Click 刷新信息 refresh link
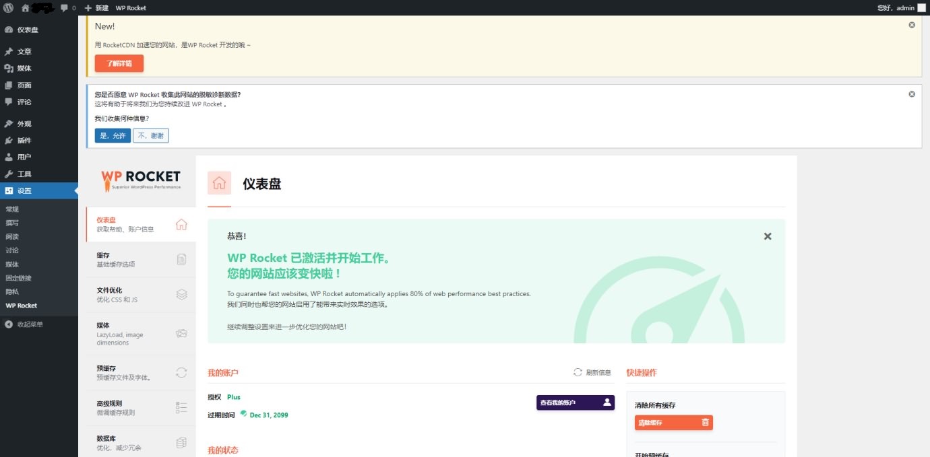Screen dimensions: 930x457 (x=592, y=372)
